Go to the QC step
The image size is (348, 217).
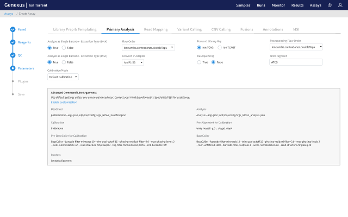tap(20, 55)
